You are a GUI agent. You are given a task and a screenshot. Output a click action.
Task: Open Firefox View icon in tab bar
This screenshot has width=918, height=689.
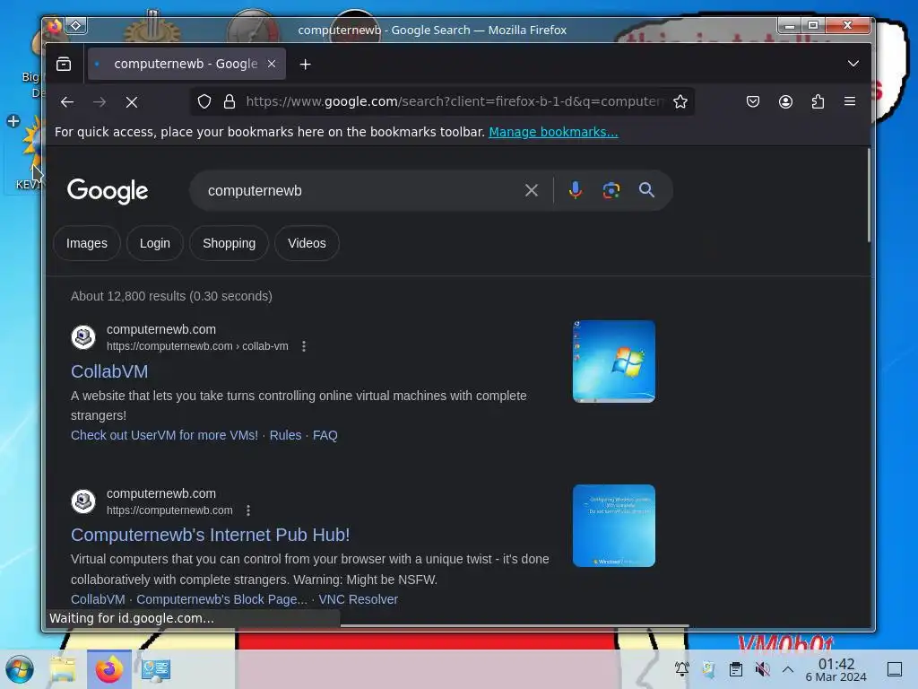pyautogui.click(x=64, y=64)
